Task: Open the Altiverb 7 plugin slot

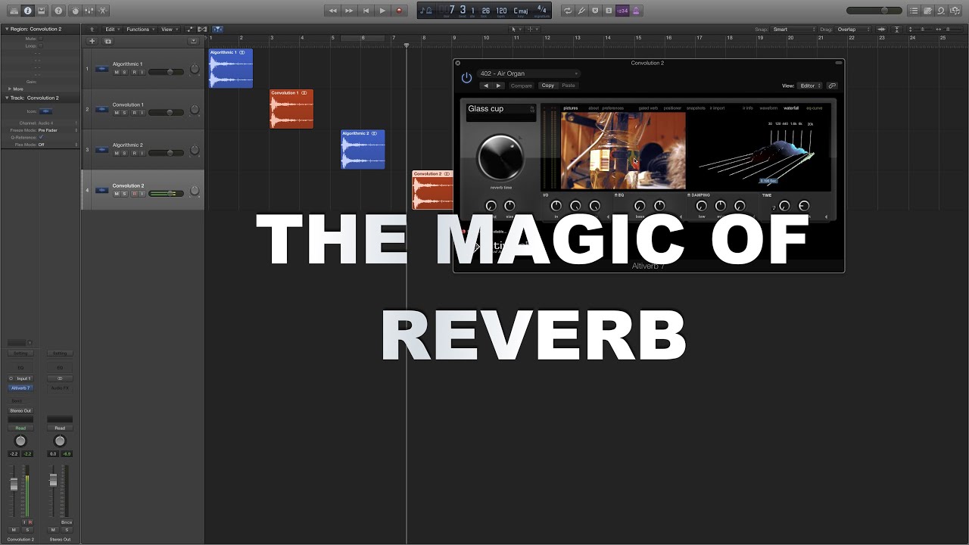Action: click(x=20, y=388)
